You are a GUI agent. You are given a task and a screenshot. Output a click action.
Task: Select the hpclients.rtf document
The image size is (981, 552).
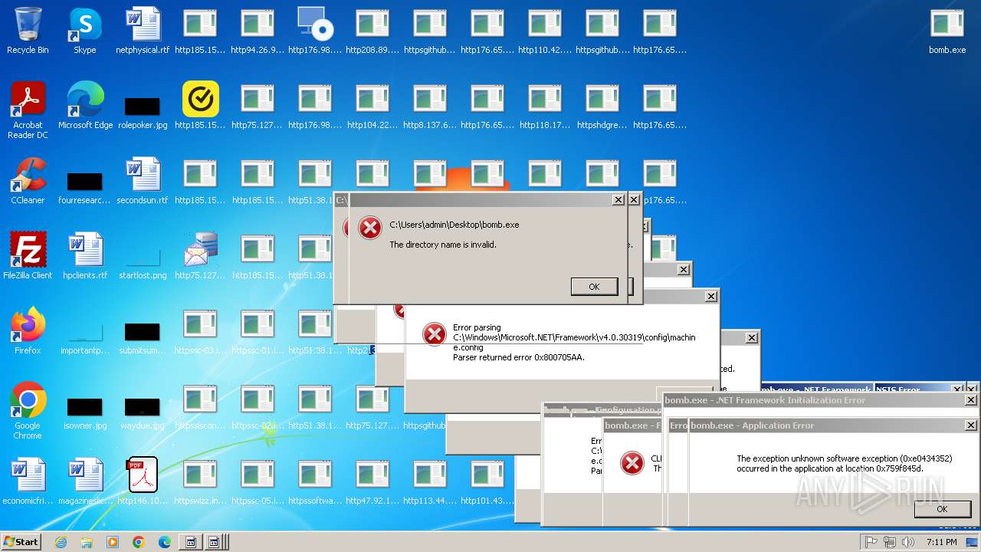pos(85,256)
